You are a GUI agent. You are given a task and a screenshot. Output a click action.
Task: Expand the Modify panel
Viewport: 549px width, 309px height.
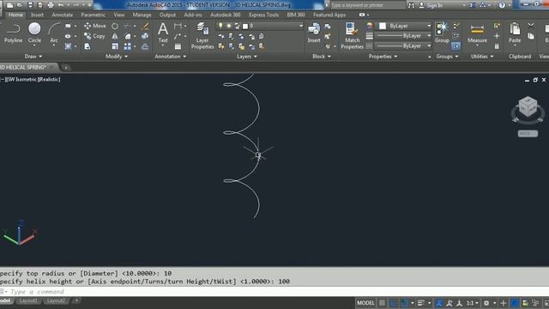click(x=117, y=57)
